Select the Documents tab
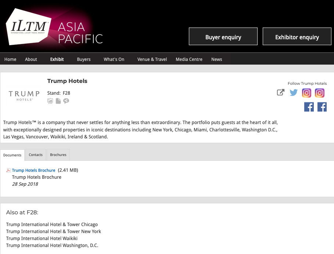 coord(12,155)
